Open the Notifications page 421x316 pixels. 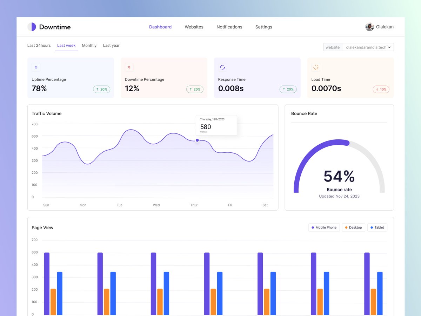[229, 27]
